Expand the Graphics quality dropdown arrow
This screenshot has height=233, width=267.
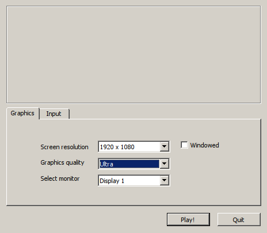165,164
